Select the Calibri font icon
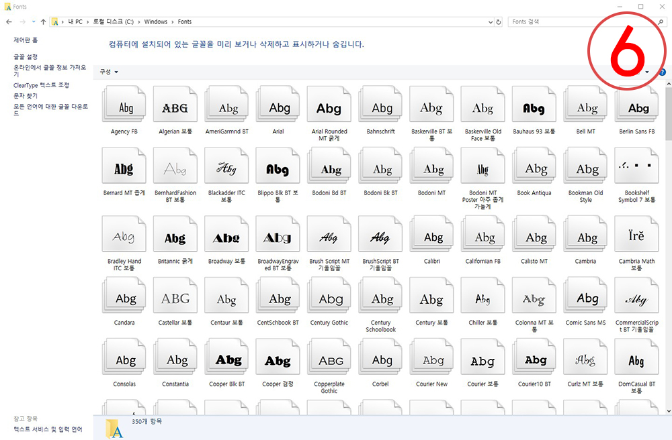672x440 pixels. click(x=431, y=235)
